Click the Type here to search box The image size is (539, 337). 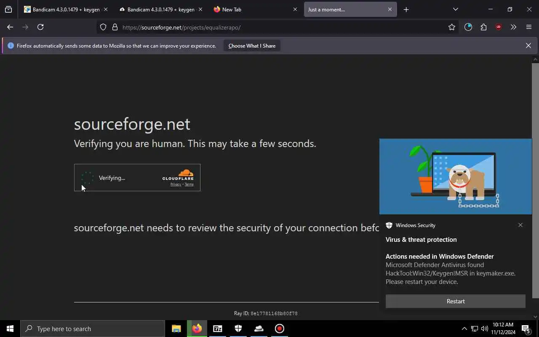coord(93,329)
